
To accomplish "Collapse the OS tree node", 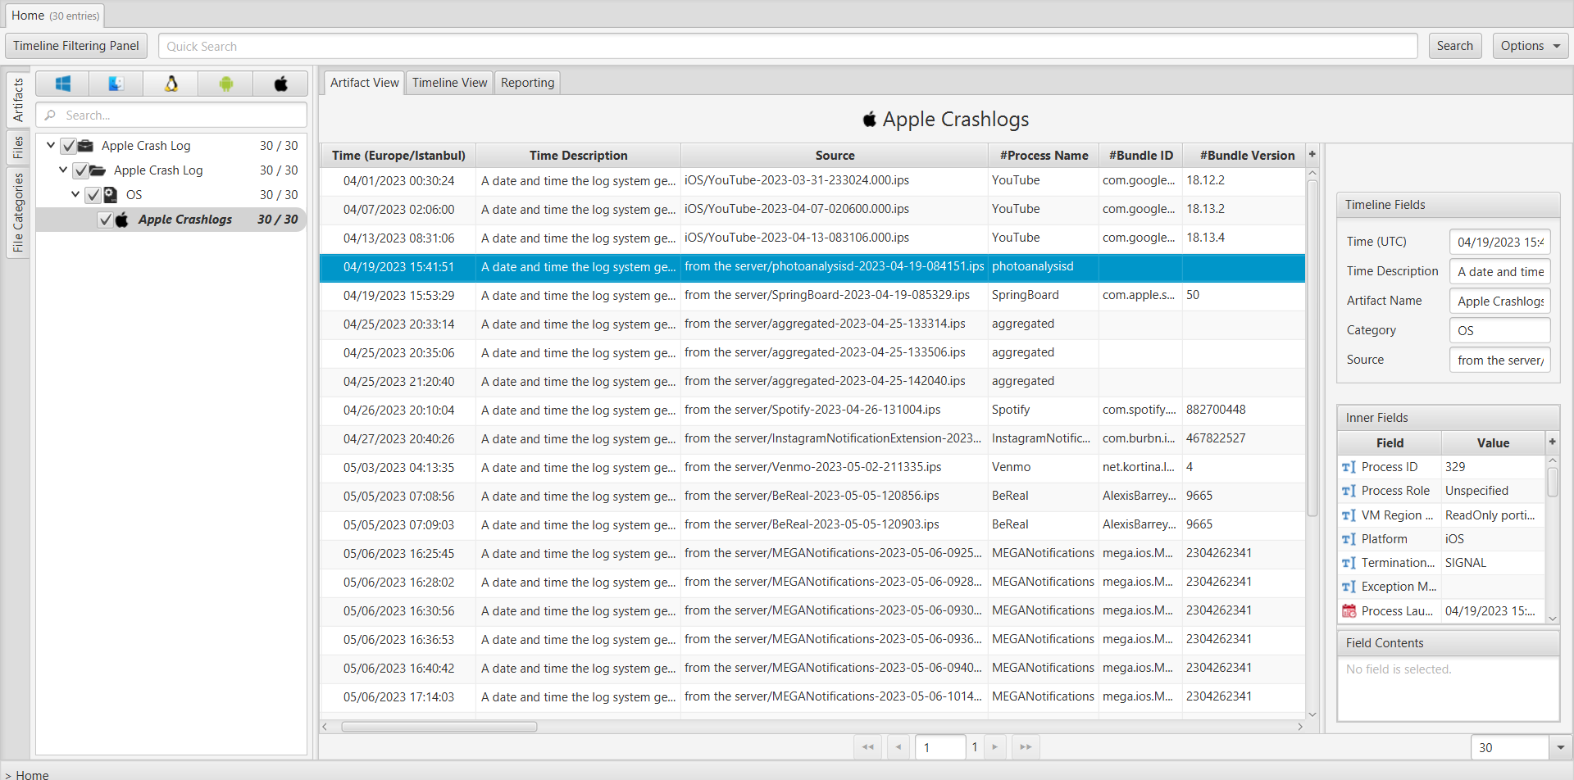I will click(75, 194).
